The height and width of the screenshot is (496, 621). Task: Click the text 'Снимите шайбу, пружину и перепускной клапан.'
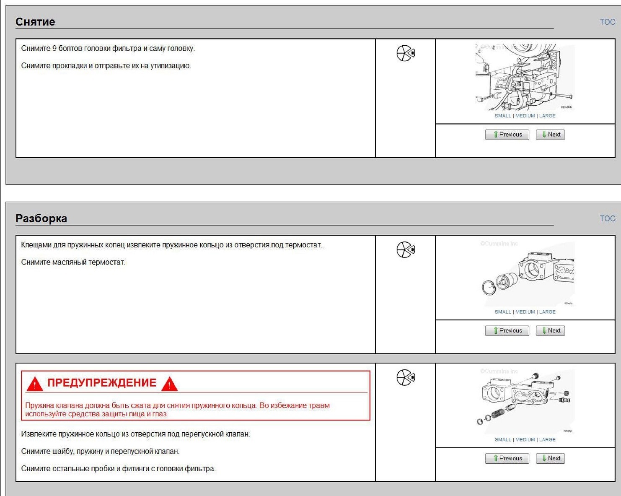pos(100,452)
